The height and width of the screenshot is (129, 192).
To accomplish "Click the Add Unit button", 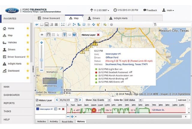I will click(182, 100).
